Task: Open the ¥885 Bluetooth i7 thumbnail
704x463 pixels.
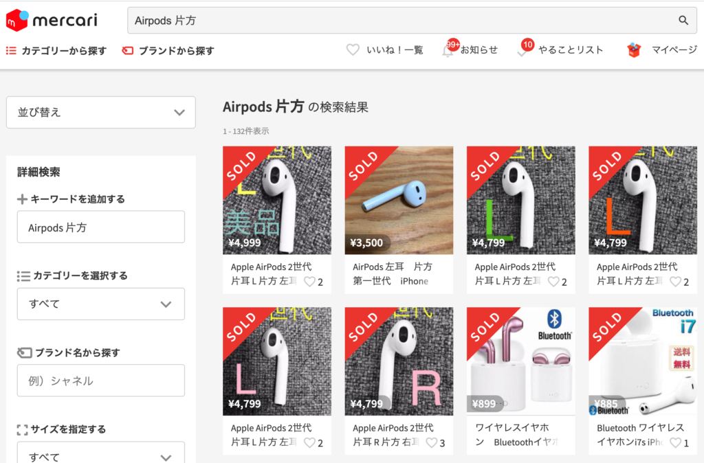Action: (x=643, y=361)
